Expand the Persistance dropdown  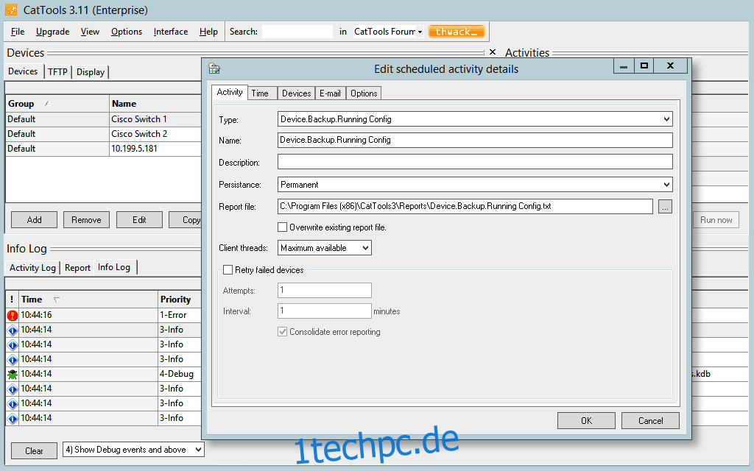pos(666,185)
